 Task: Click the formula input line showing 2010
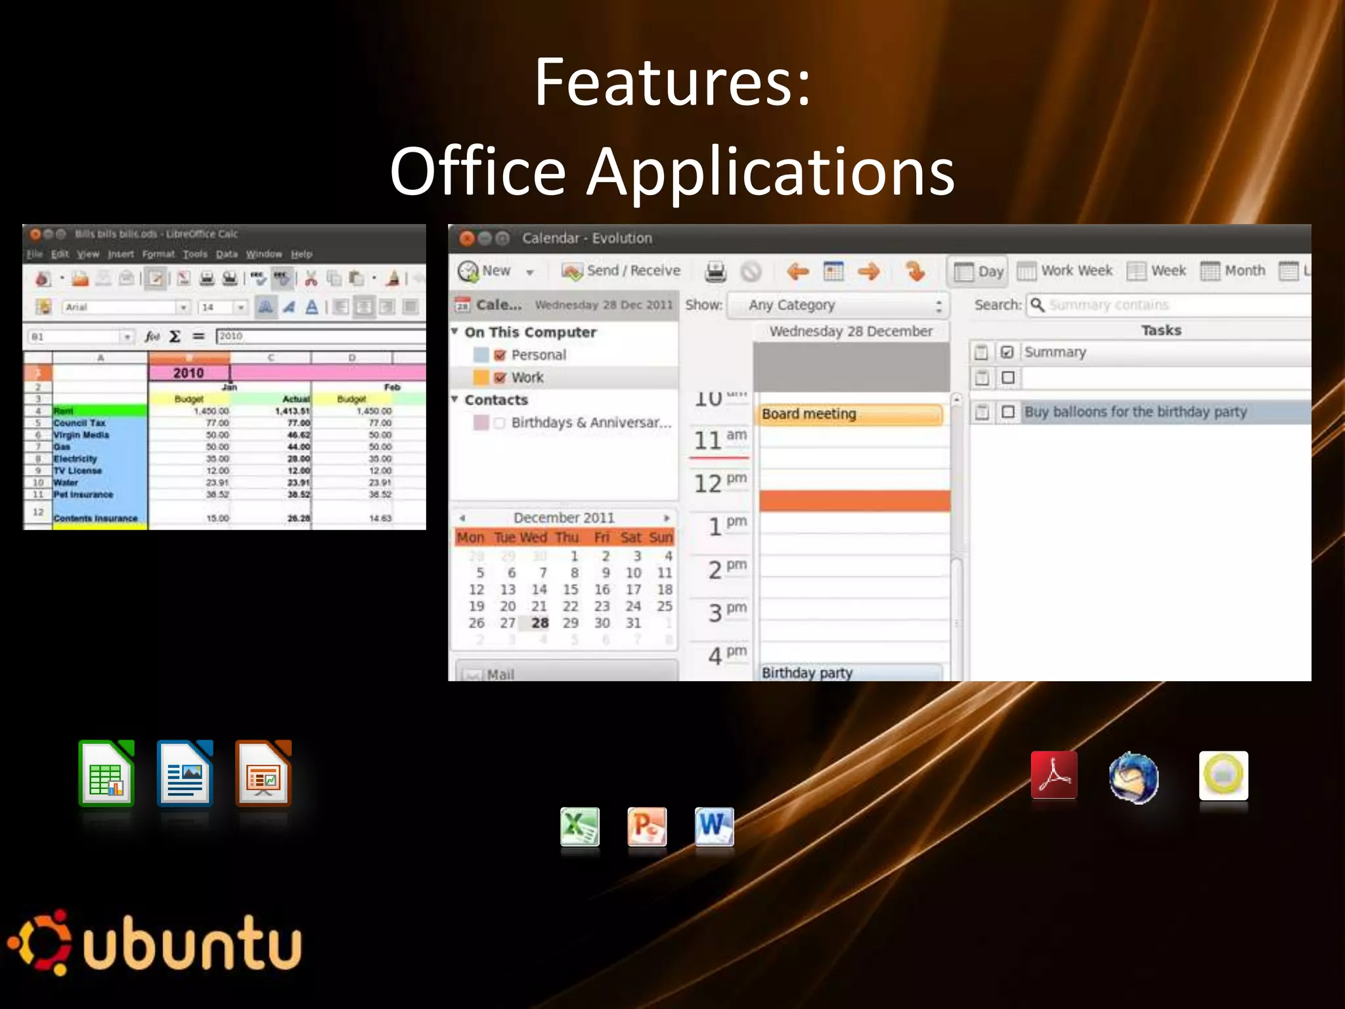point(320,336)
